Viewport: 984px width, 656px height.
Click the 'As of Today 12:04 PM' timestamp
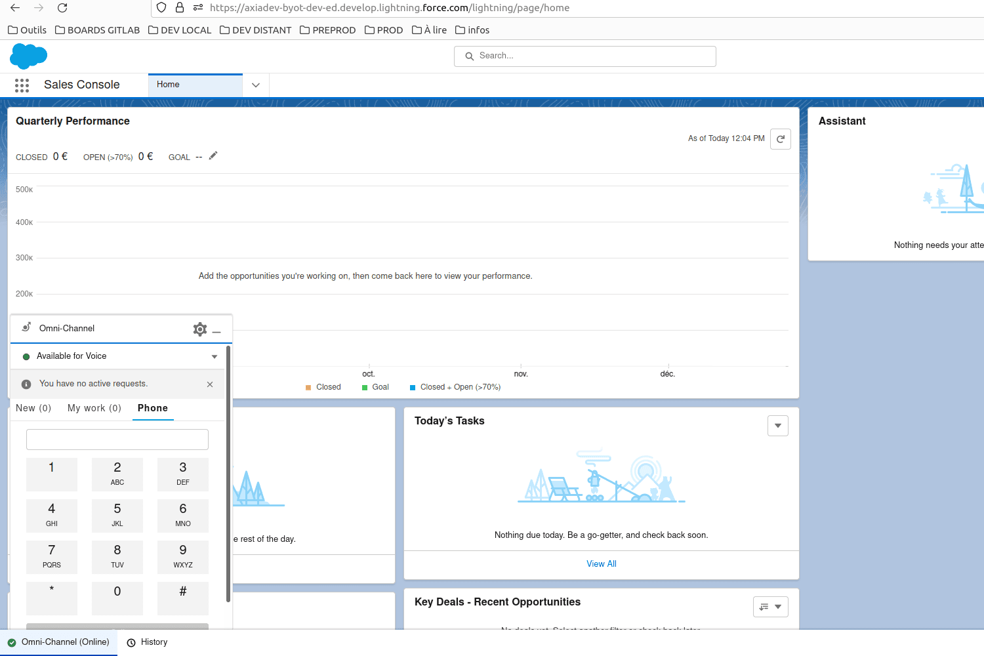726,138
